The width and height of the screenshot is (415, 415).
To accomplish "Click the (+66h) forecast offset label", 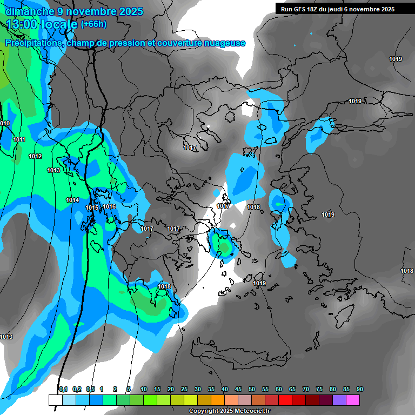I will [x=93, y=24].
